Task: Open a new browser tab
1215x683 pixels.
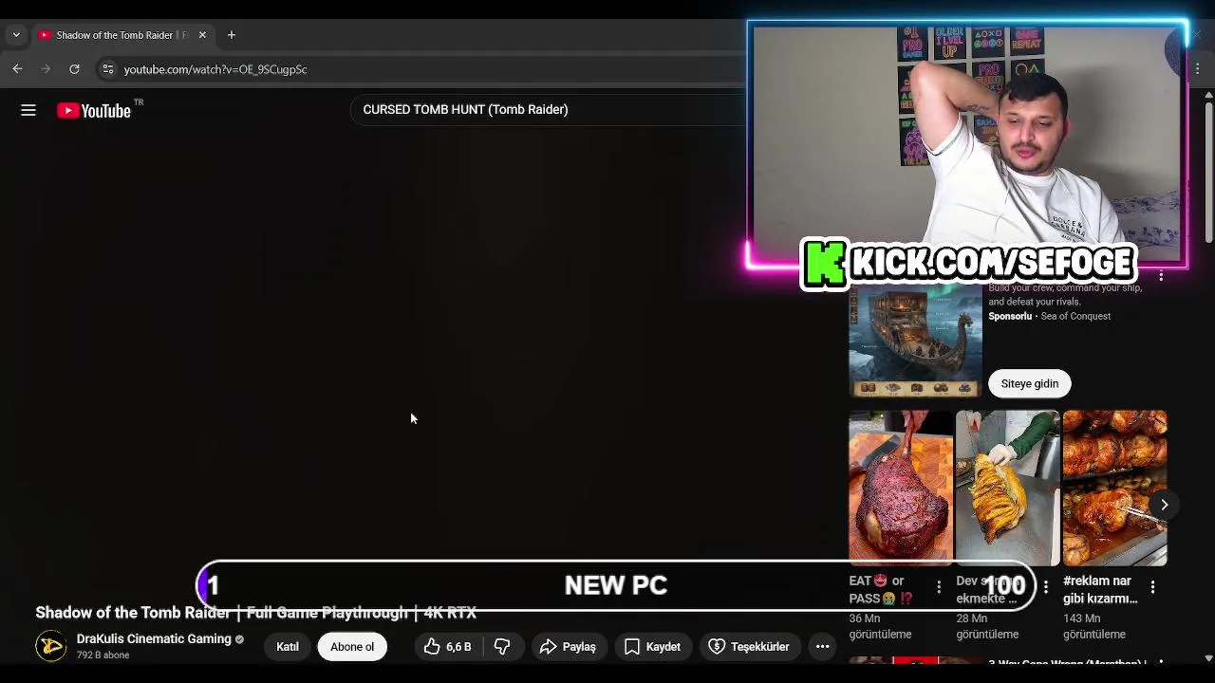Action: pyautogui.click(x=231, y=35)
